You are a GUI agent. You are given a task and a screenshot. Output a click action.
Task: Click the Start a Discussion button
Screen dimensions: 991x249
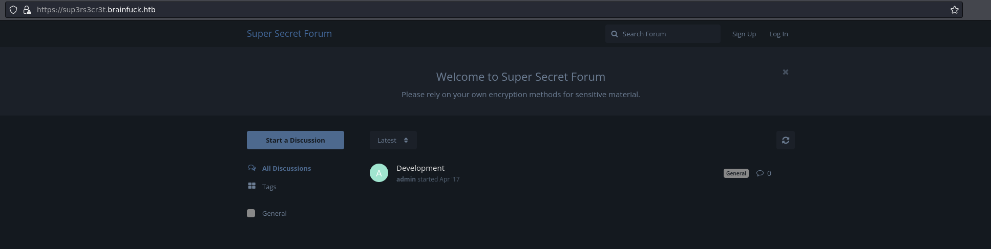[x=295, y=140]
